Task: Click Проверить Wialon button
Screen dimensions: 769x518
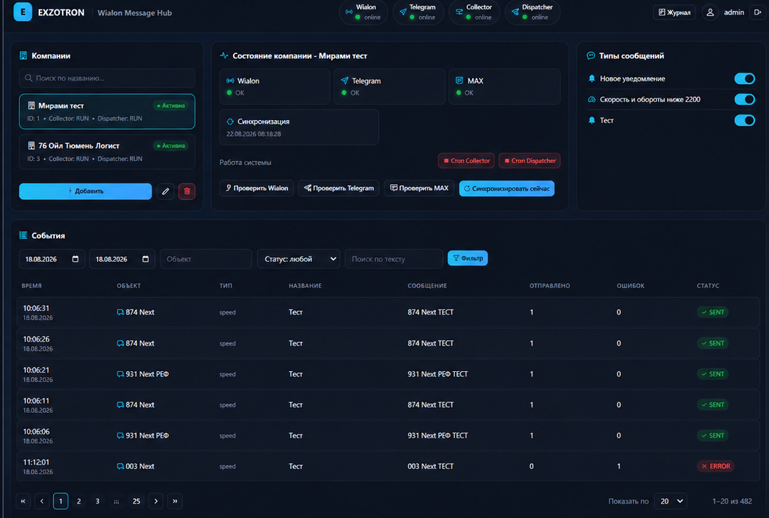Action: coord(257,188)
